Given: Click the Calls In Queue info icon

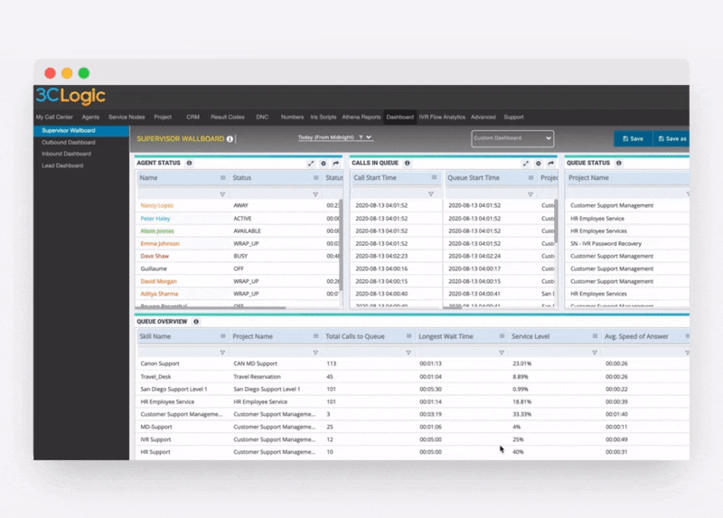Looking at the screenshot, I should tap(408, 163).
